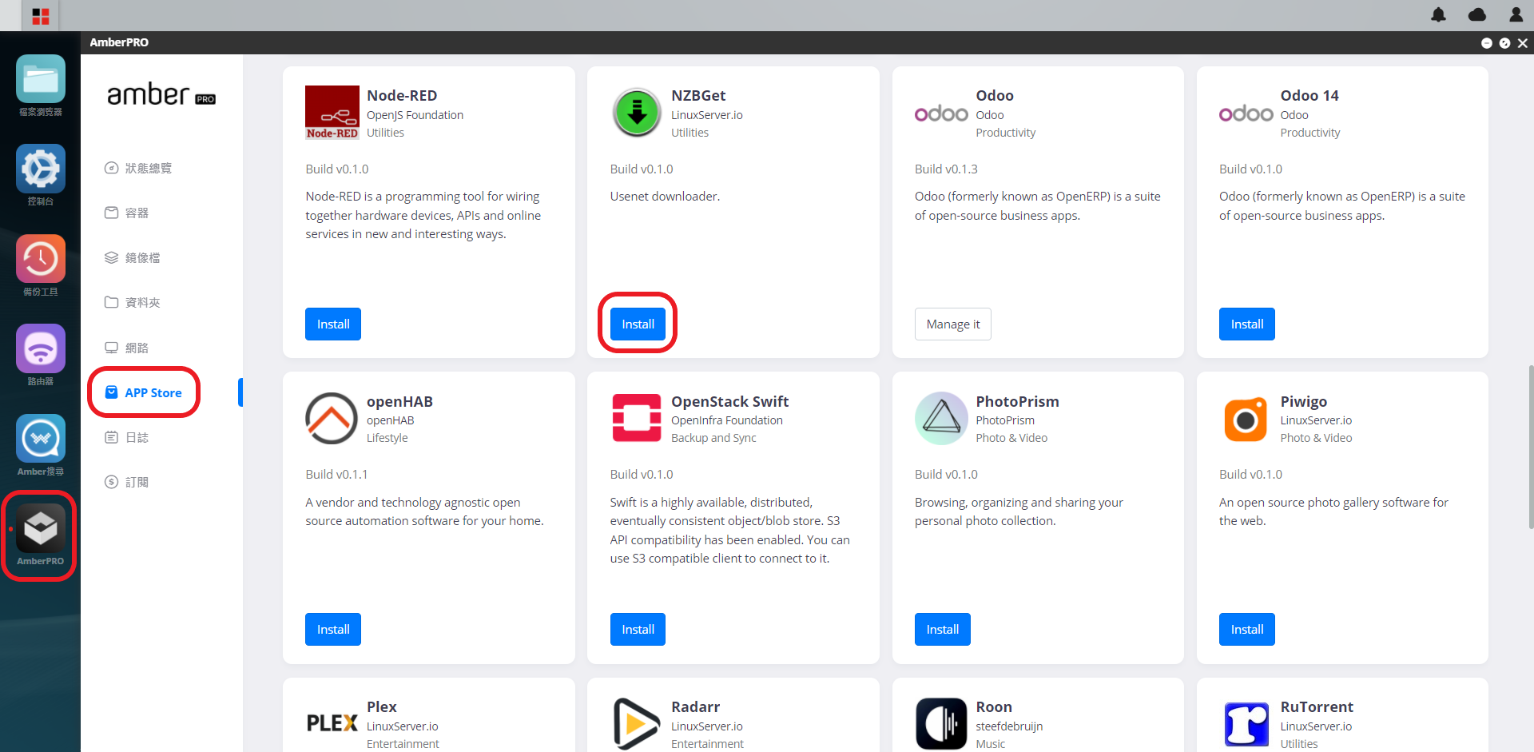
Task: Open the images menu item
Action: click(x=133, y=257)
